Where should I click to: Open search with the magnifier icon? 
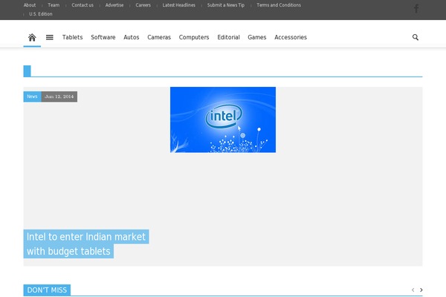point(416,37)
